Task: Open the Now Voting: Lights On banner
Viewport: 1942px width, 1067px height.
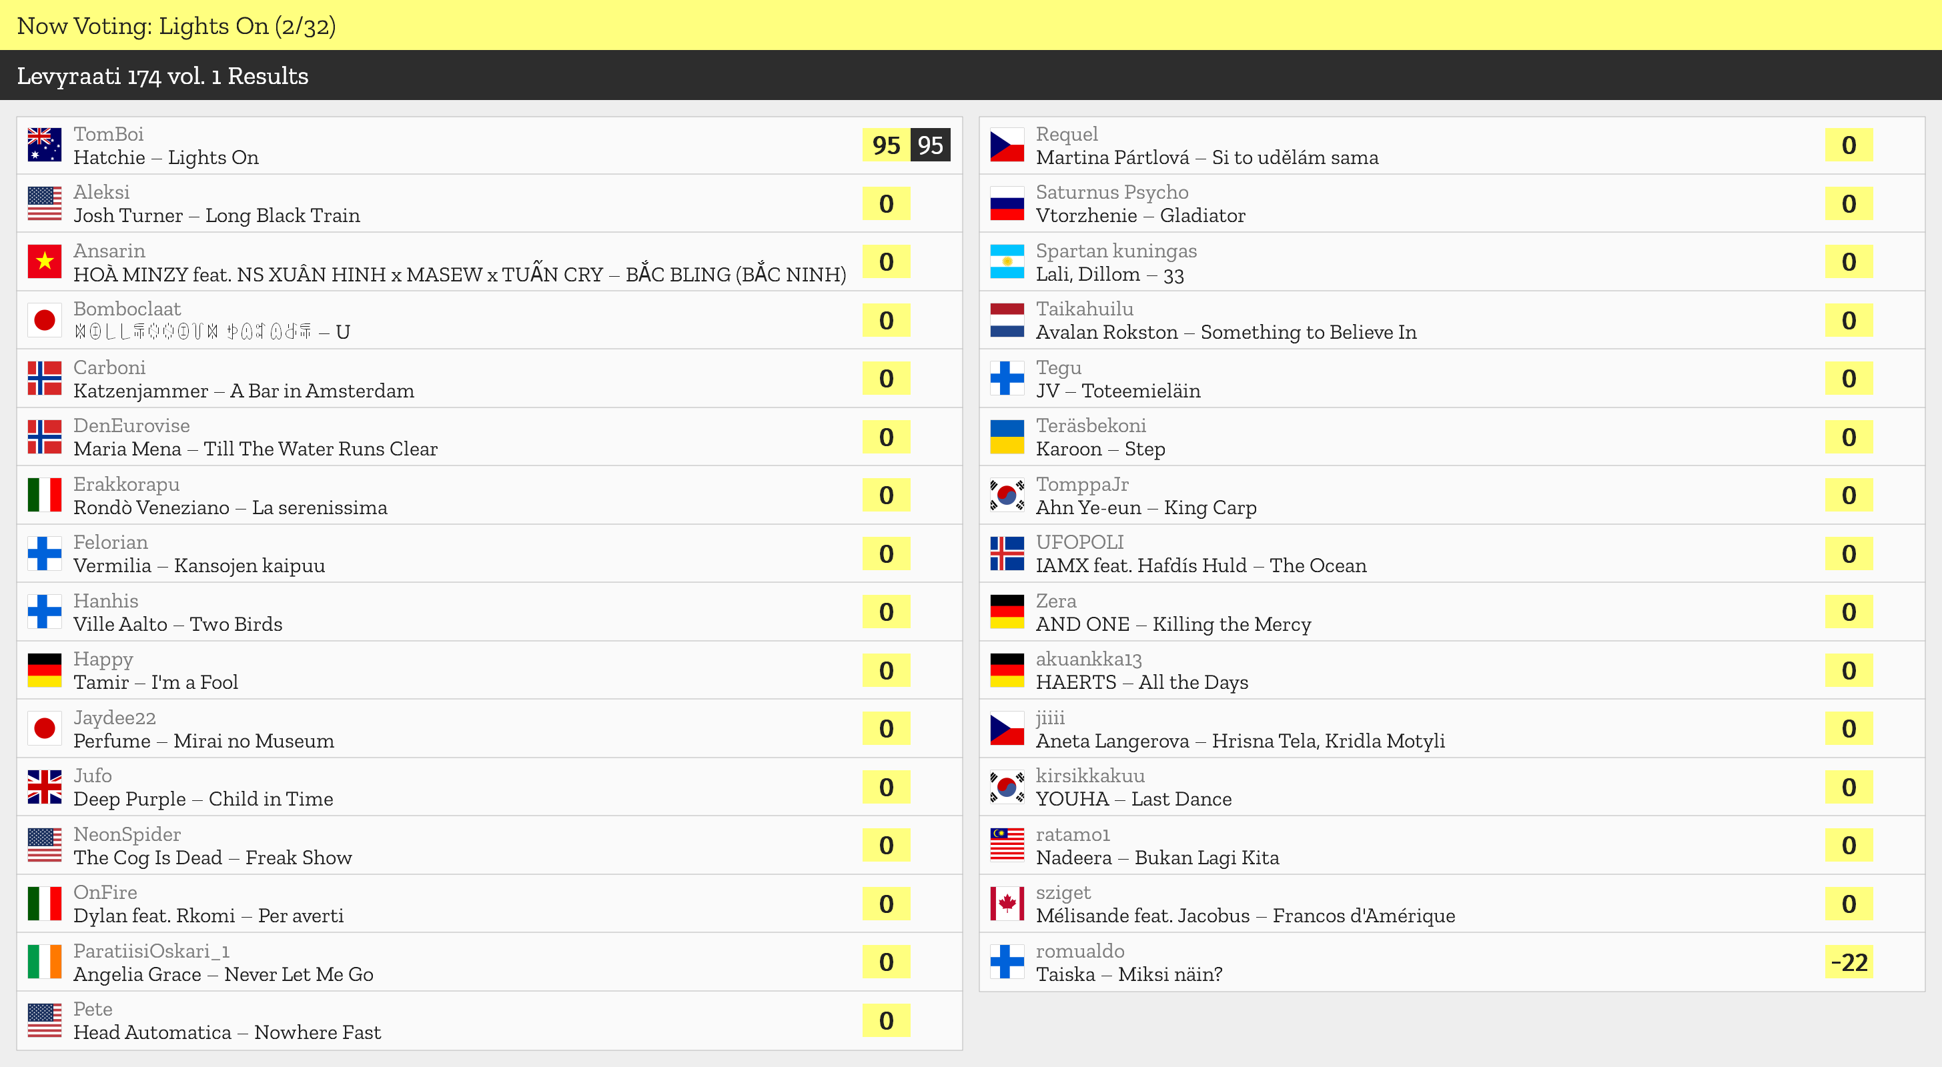Action: point(176,25)
